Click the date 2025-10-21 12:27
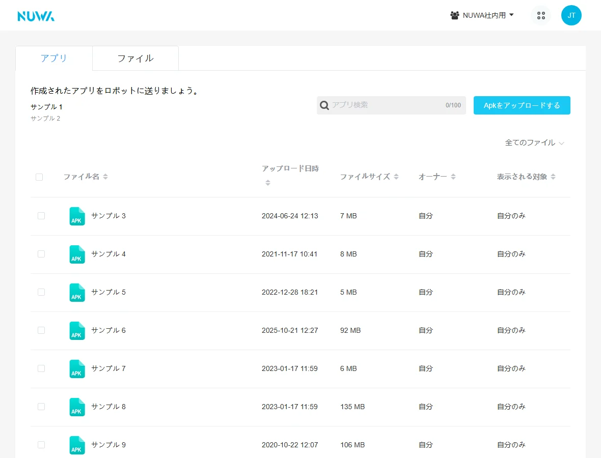This screenshot has height=458, width=601. pos(290,330)
